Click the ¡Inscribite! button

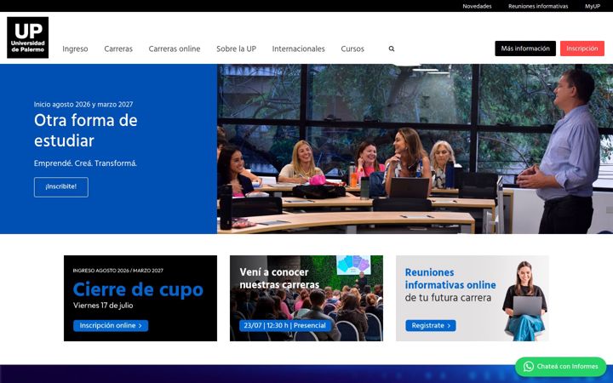pyautogui.click(x=61, y=187)
